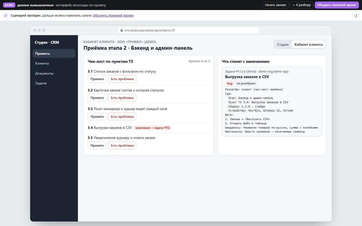Click the 'КАБИНЕТ КЛИЕНТА · ООО «ПРИМЕР»' breadcrumb
Viewport: 362px width, 226px height.
click(120, 42)
